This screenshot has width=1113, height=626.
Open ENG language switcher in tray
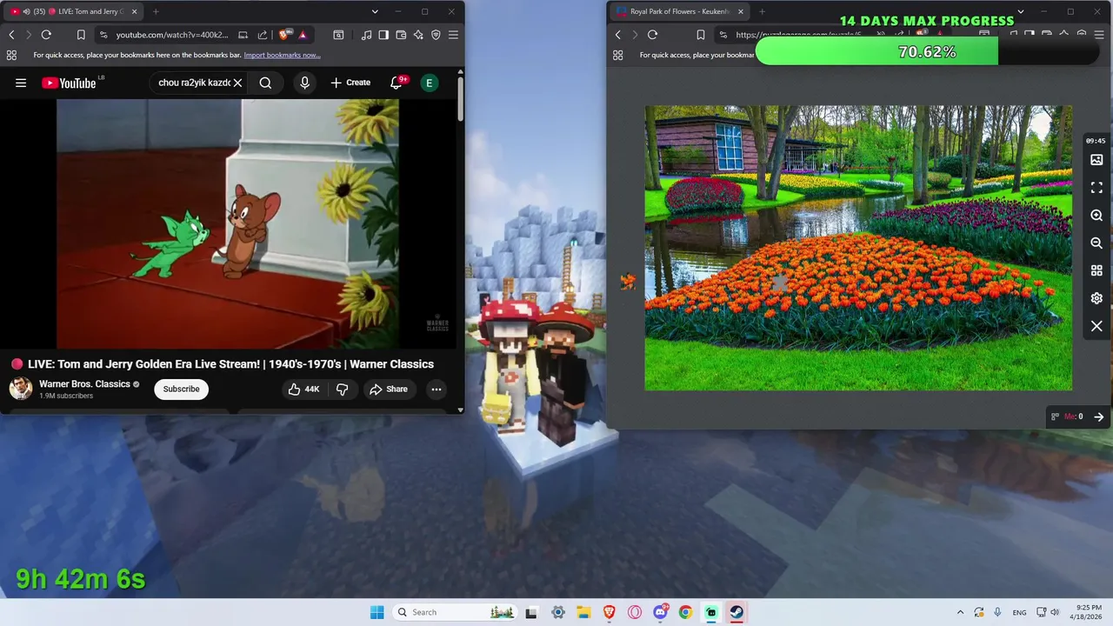tap(1019, 612)
